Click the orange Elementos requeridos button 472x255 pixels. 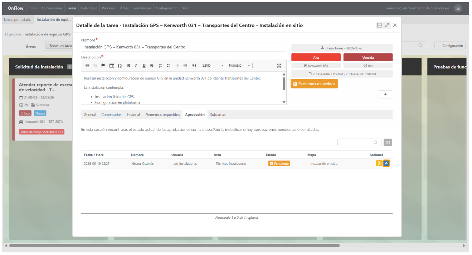click(314, 84)
